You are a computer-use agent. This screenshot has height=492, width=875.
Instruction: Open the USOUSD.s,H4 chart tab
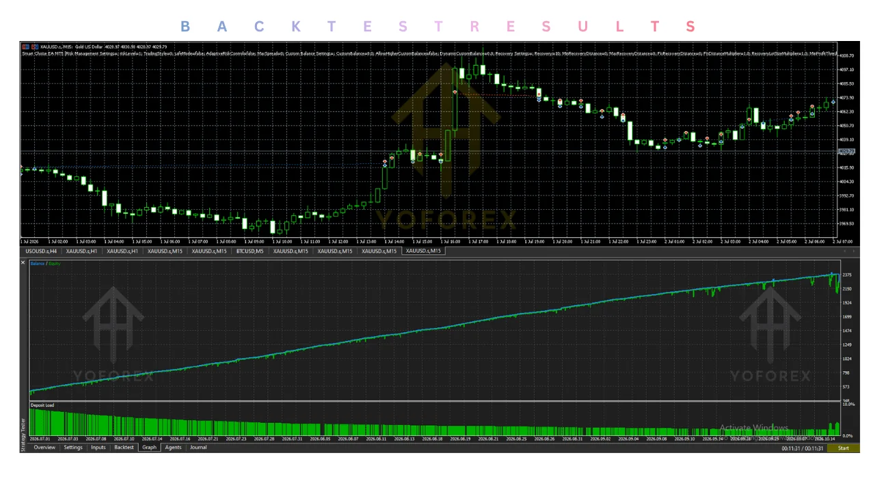coord(41,251)
